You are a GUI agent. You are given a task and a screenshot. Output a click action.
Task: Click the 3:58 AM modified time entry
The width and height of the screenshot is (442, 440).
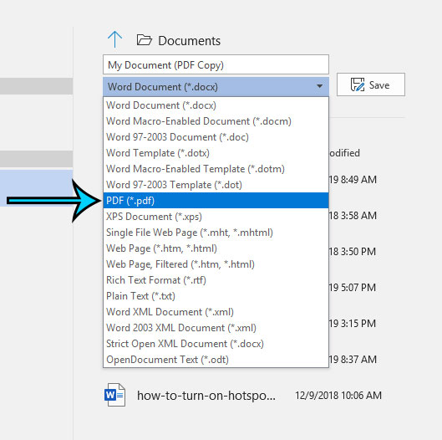point(353,216)
